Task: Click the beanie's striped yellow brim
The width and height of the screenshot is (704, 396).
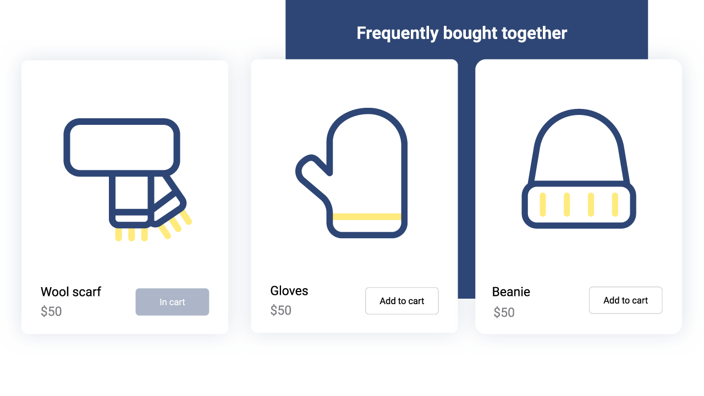Action: point(579,205)
